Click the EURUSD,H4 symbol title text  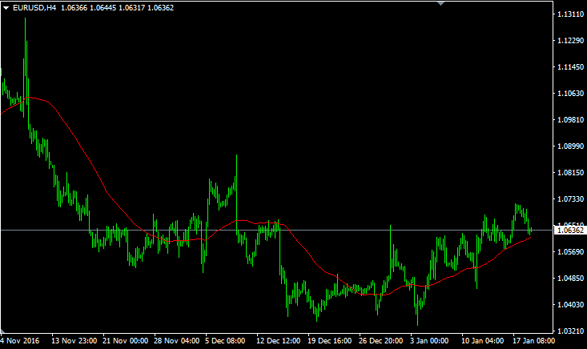(x=34, y=8)
